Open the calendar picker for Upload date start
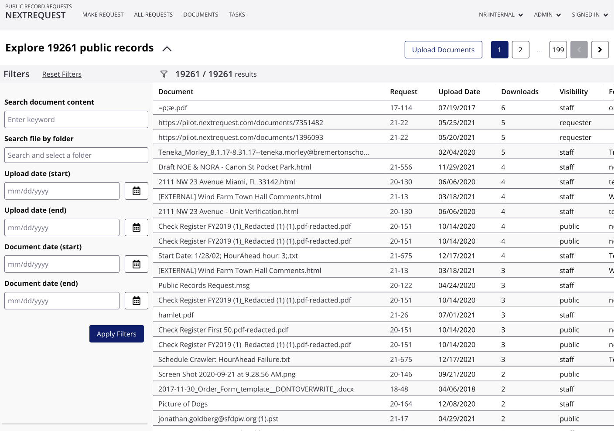615x431 pixels. pos(136,190)
